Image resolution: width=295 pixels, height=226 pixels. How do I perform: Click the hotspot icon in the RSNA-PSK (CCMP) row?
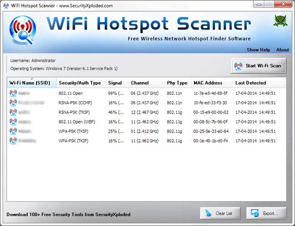pos(13,103)
